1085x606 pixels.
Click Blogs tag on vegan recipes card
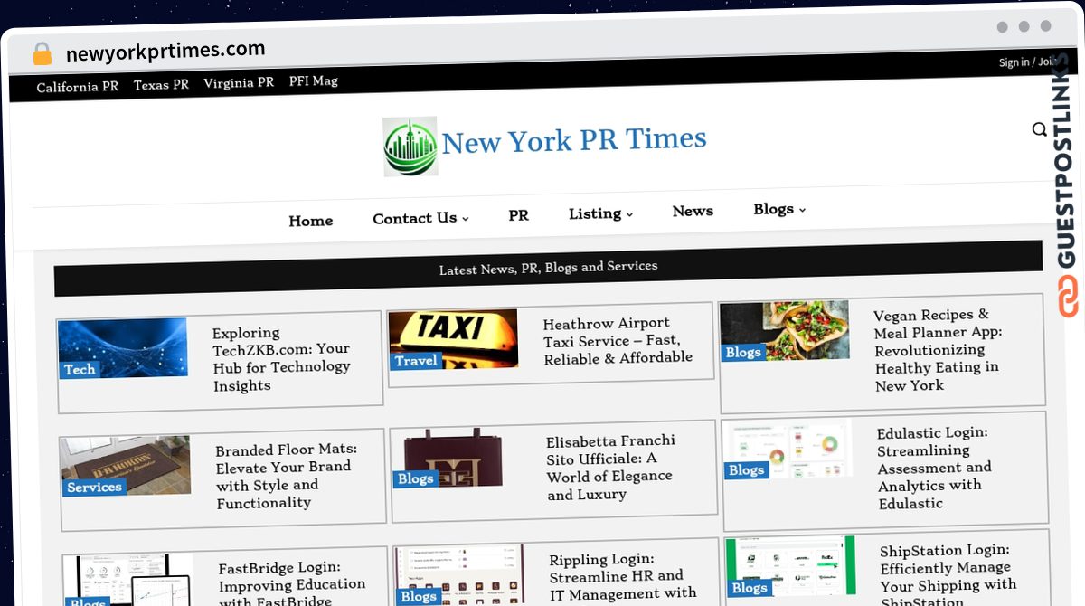[x=743, y=353]
